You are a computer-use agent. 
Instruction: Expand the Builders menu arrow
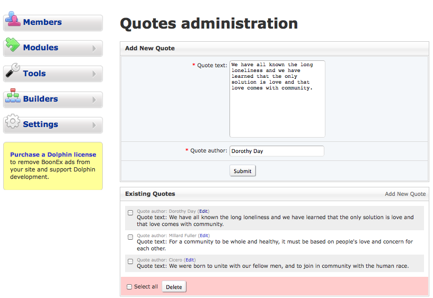click(x=94, y=100)
